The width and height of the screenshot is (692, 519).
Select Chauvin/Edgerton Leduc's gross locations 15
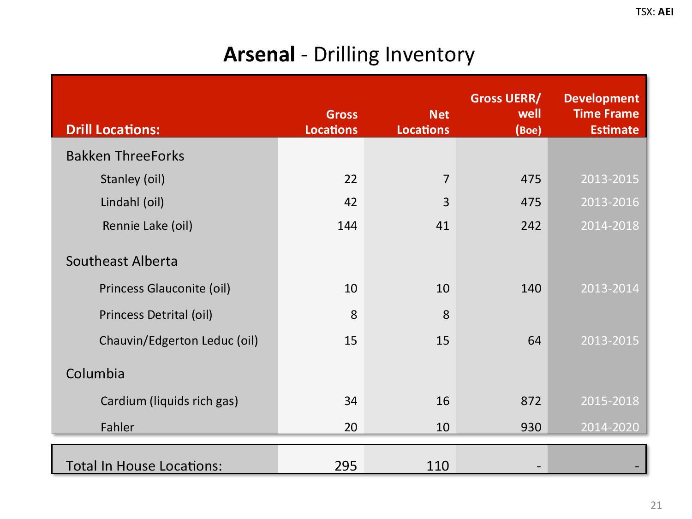[351, 340]
